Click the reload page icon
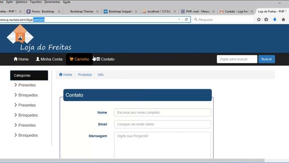 (186, 19)
